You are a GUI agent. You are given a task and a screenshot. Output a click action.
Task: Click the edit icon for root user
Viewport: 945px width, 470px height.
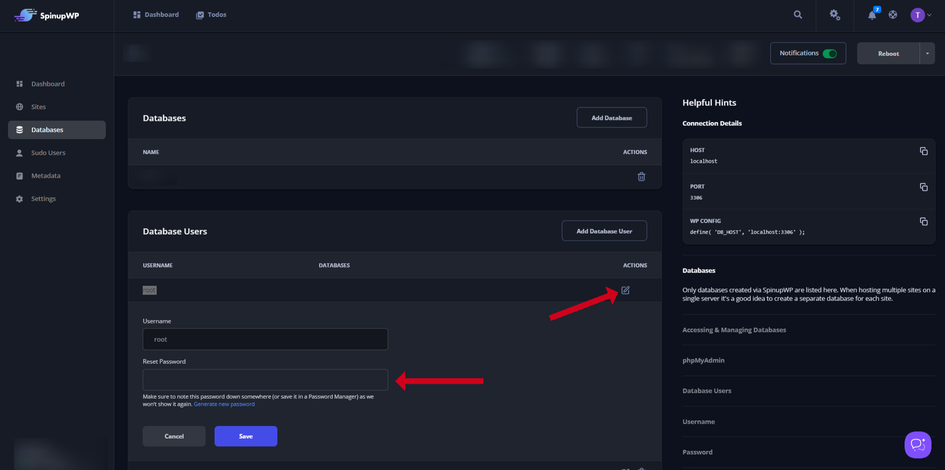[625, 290]
